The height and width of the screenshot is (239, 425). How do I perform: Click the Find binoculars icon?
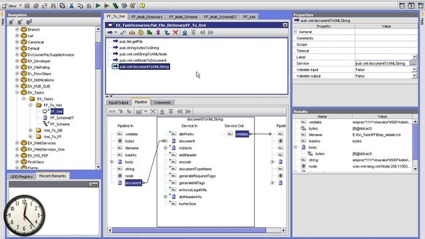coord(53,5)
